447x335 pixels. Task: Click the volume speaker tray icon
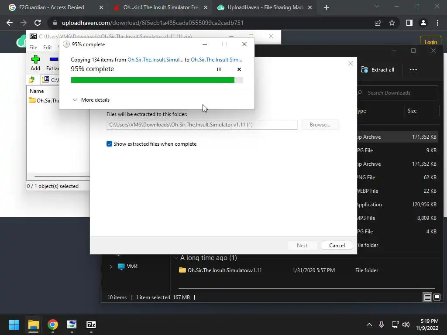[406, 325]
